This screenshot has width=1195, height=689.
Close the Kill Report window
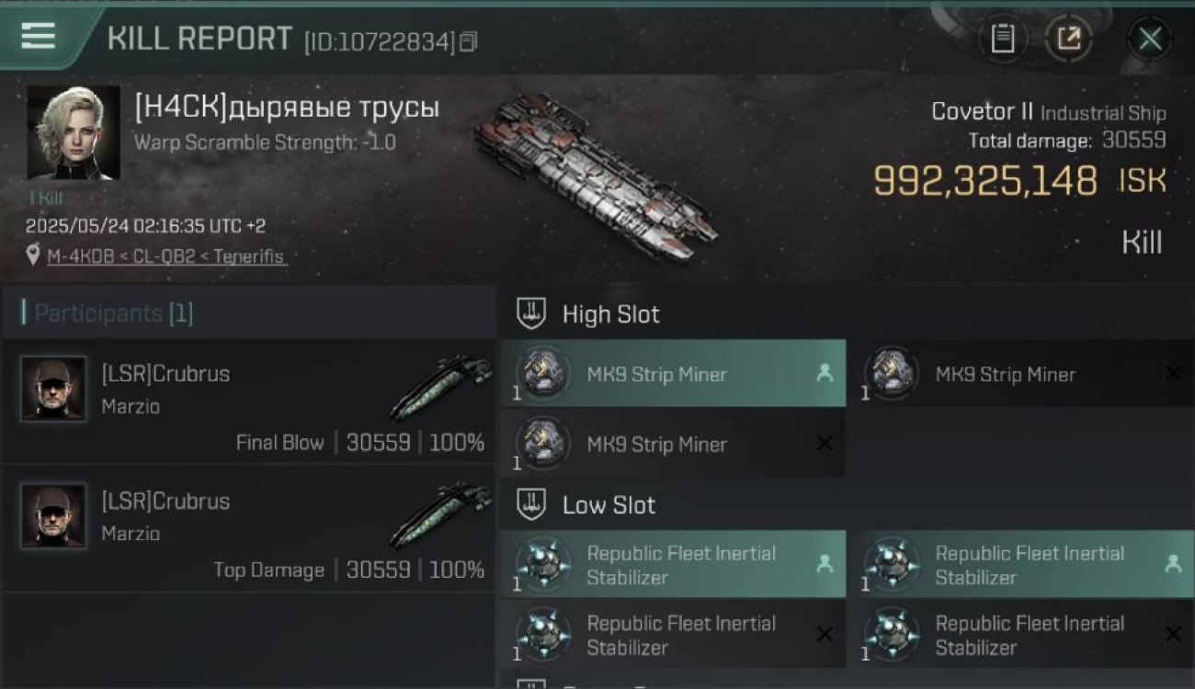coord(1150,39)
